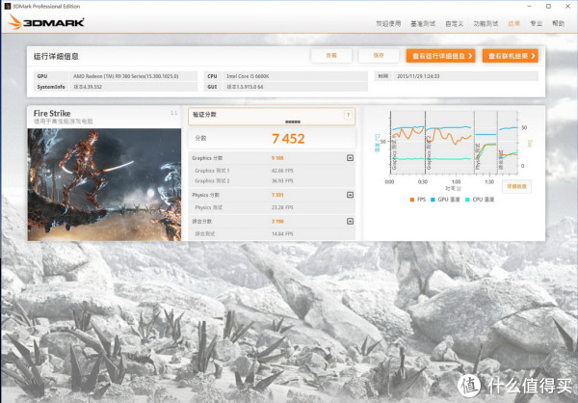Click the Graphics test 1 result 42.66 FPS
This screenshot has height=403, width=578.
[x=282, y=171]
